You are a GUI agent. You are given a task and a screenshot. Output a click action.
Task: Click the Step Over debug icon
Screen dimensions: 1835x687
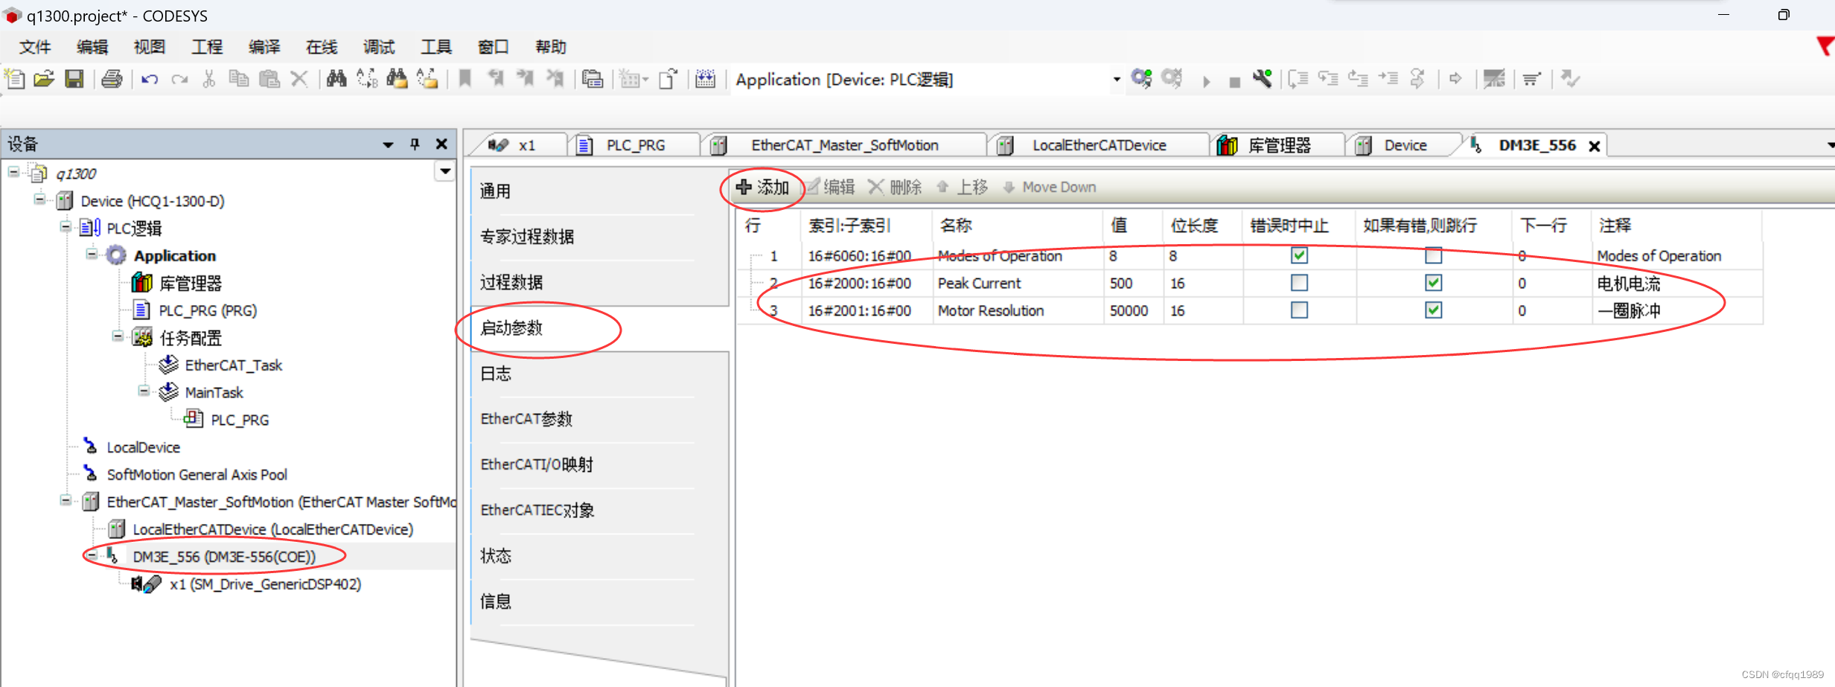[1298, 79]
